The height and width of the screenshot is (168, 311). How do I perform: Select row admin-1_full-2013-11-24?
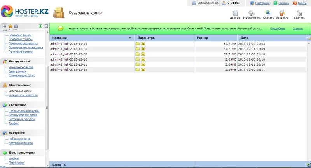pyautogui.click(x=178, y=44)
